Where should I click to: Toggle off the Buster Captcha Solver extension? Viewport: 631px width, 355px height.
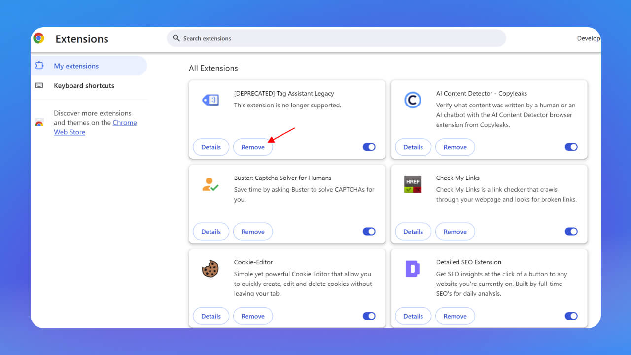(x=369, y=231)
